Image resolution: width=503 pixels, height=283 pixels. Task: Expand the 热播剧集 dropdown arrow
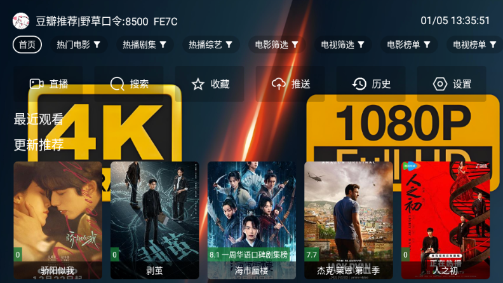163,45
